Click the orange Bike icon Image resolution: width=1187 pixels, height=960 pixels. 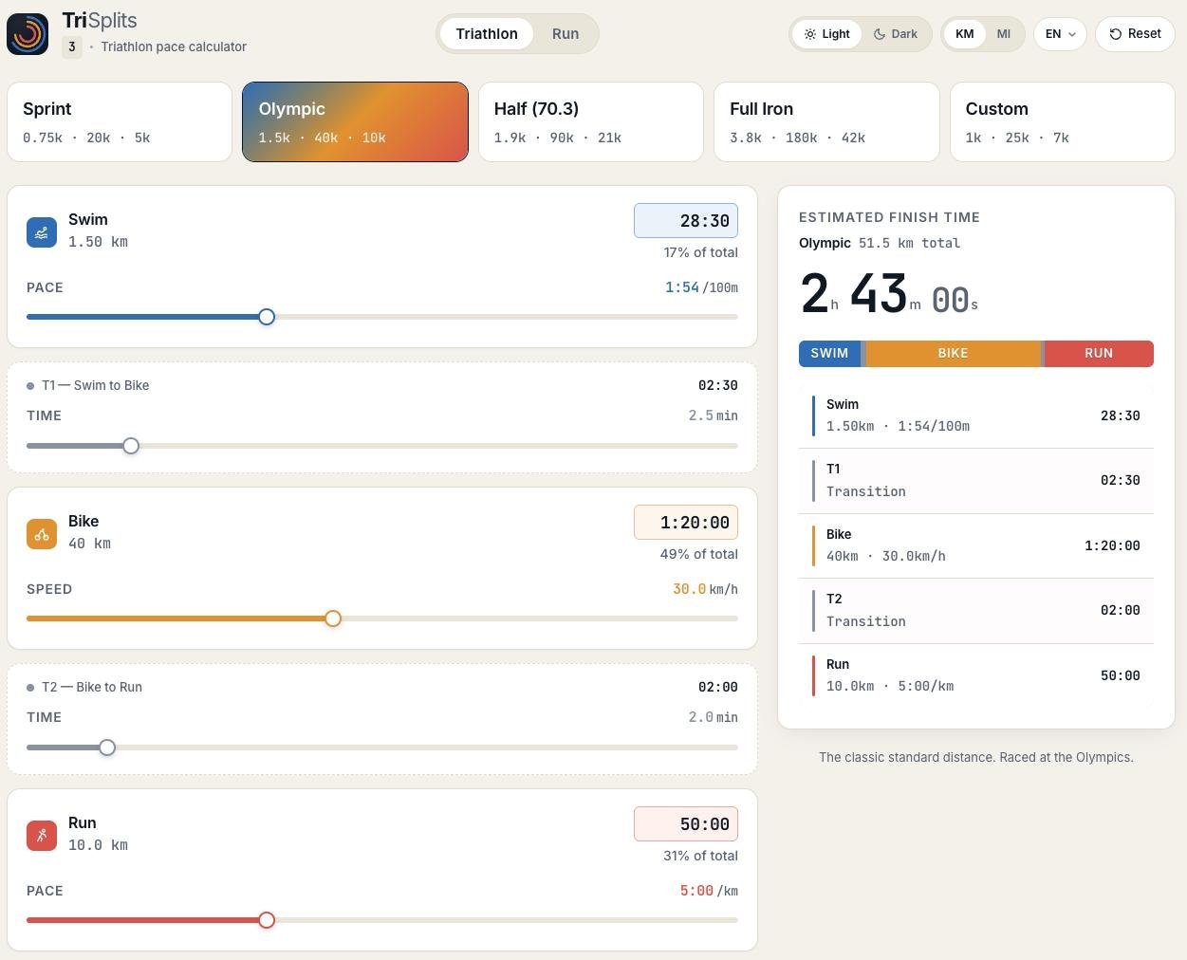click(42, 534)
